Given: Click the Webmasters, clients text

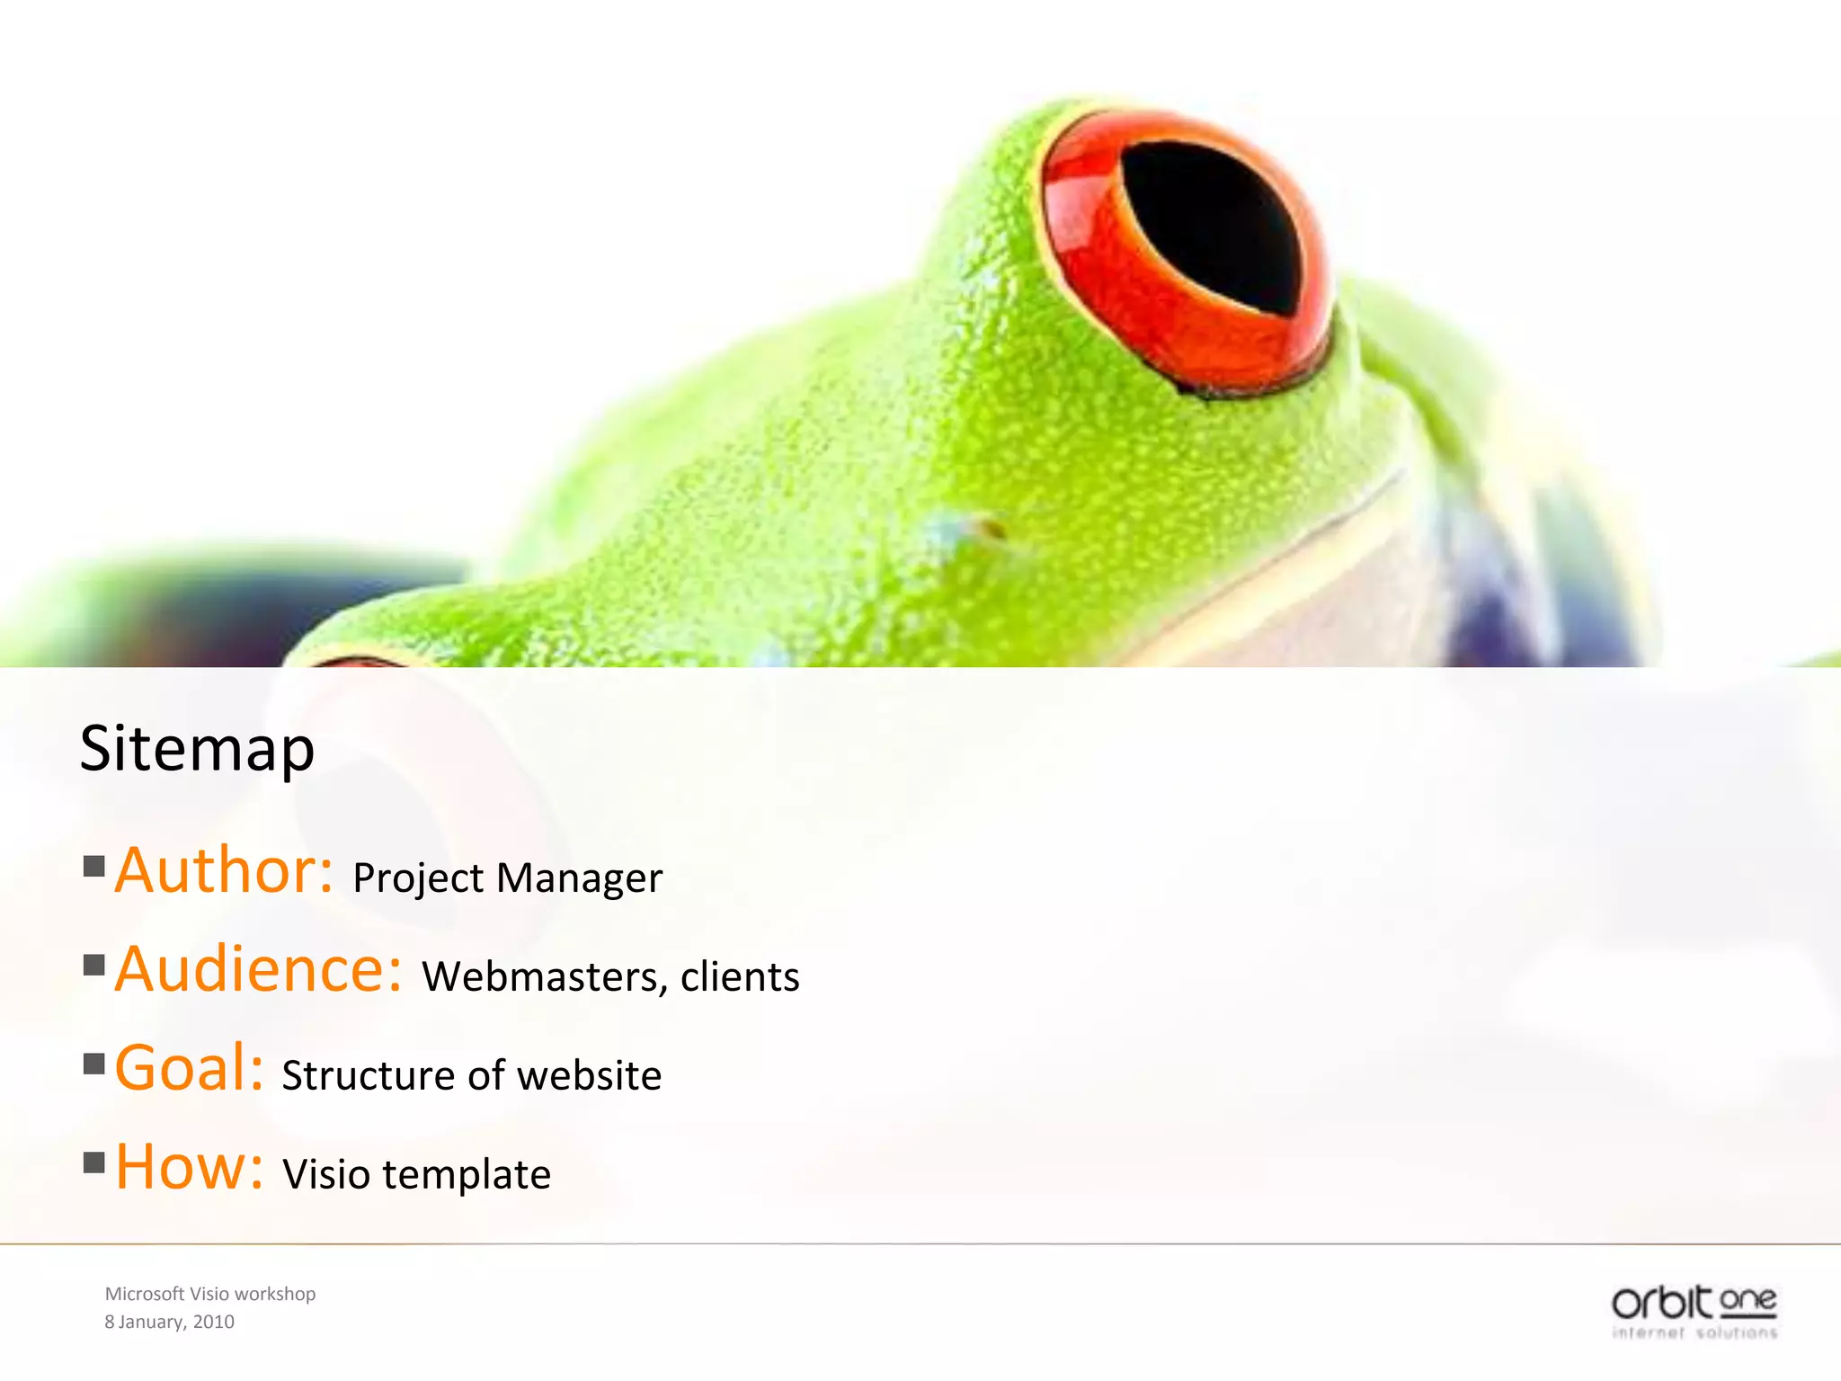Looking at the screenshot, I should coord(611,977).
